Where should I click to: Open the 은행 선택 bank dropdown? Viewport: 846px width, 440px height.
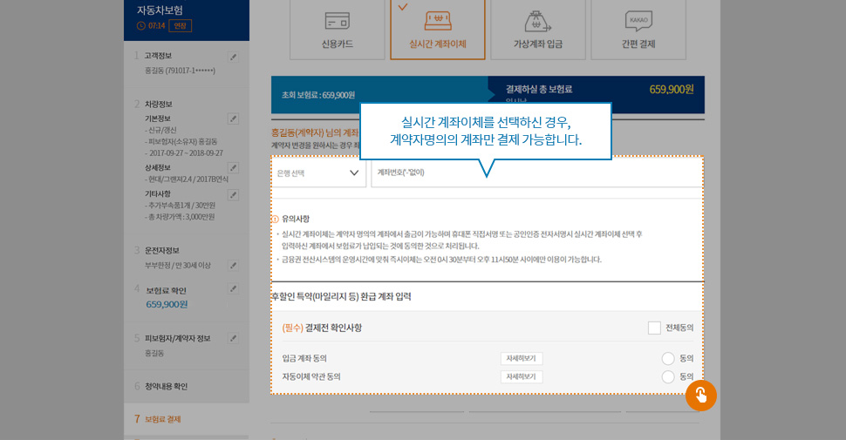tap(318, 173)
